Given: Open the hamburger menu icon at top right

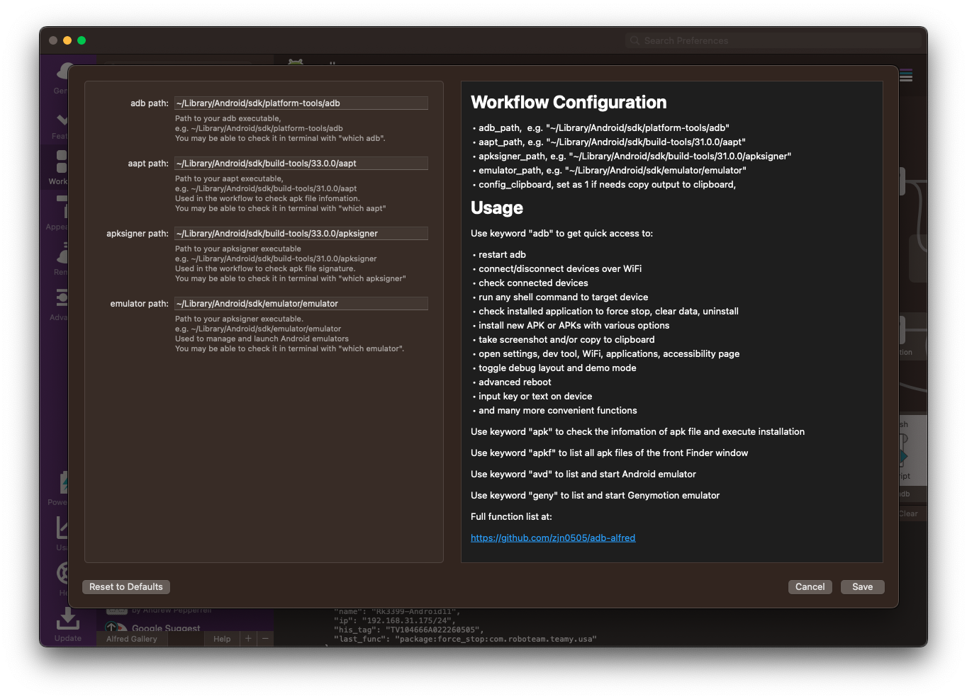Looking at the screenshot, I should 906,76.
